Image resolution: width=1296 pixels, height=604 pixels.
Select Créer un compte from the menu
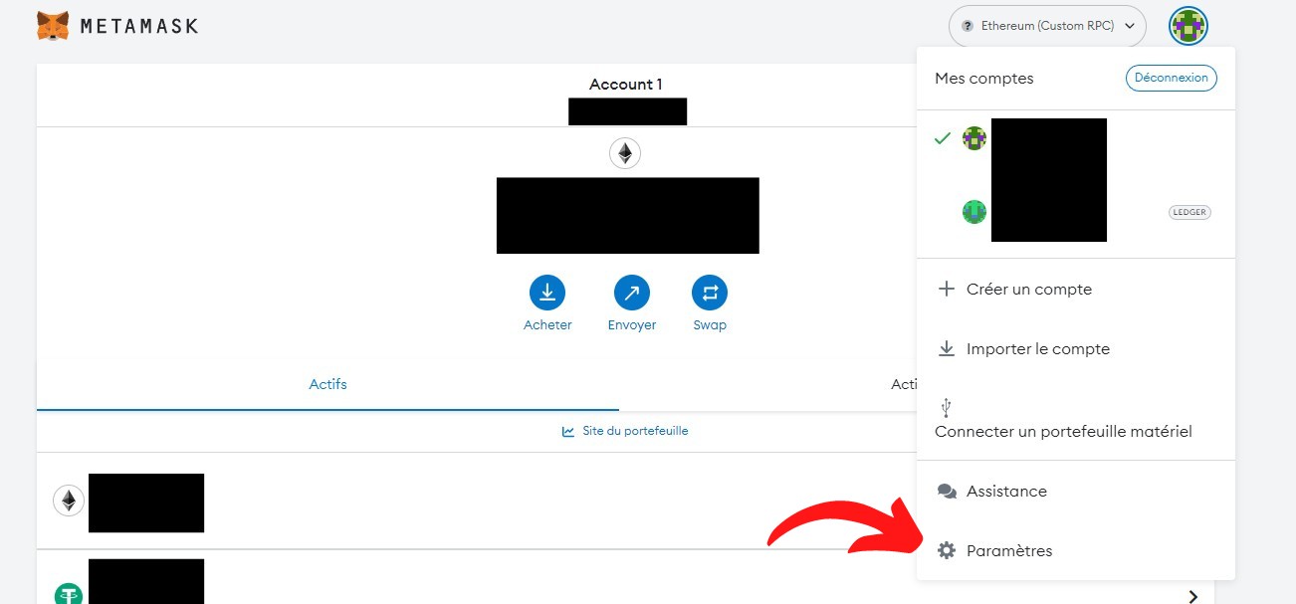1028,289
